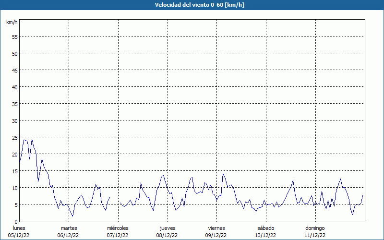
Task: Click the date label 09/12/22
Action: [216, 235]
